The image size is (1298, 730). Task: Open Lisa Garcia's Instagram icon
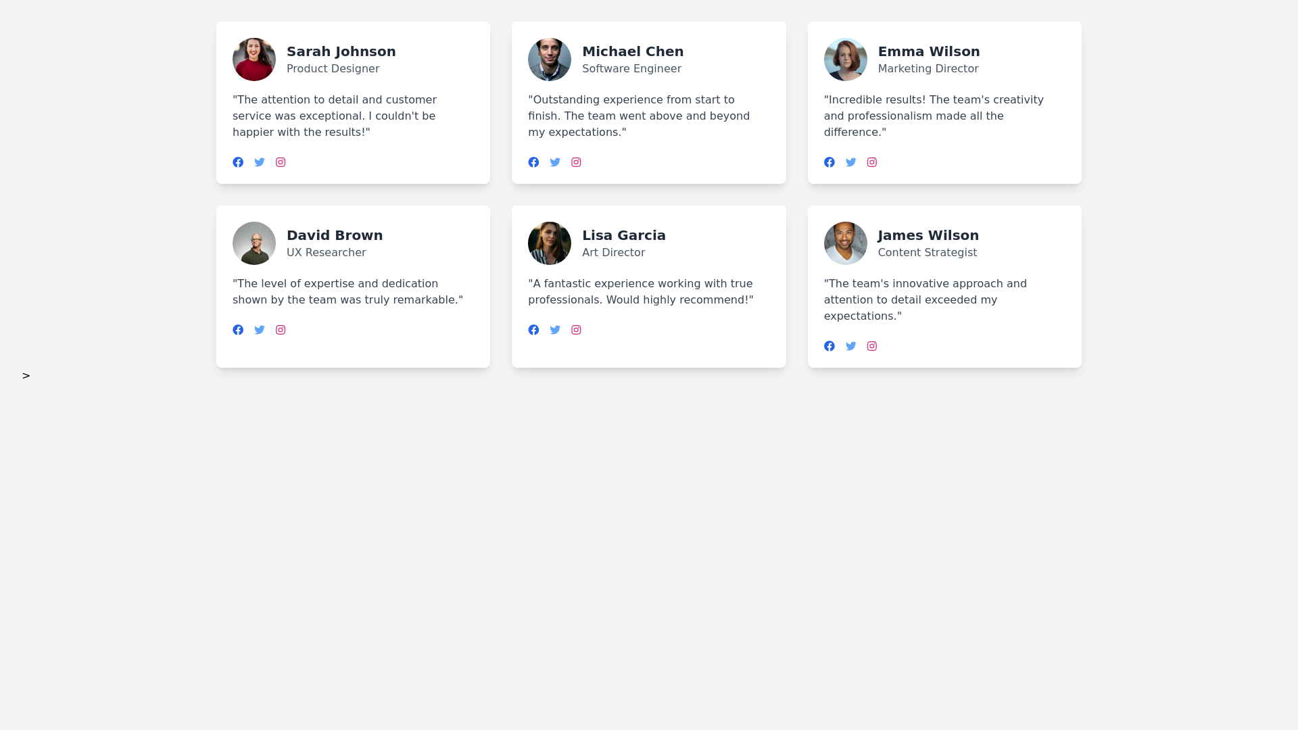click(x=576, y=330)
